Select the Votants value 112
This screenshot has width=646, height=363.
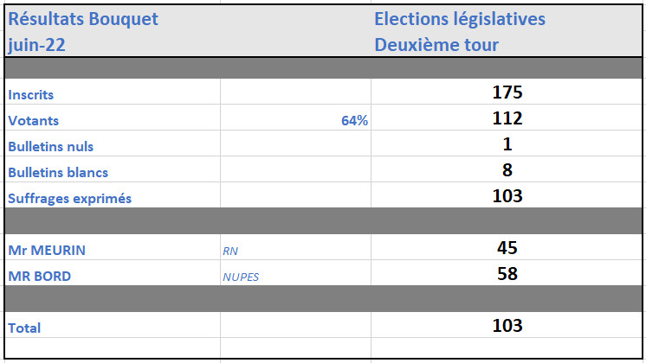pyautogui.click(x=507, y=118)
